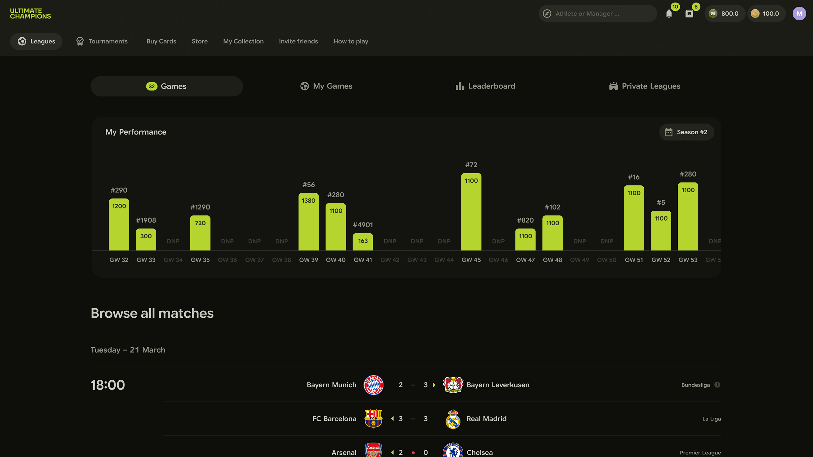Click the notifications bell icon
The image size is (813, 457).
pos(669,14)
